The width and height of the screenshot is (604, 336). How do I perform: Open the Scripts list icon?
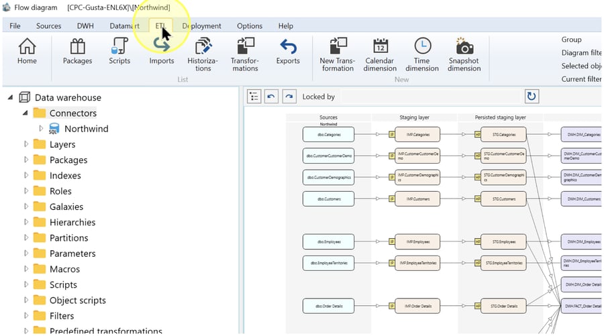(x=119, y=51)
